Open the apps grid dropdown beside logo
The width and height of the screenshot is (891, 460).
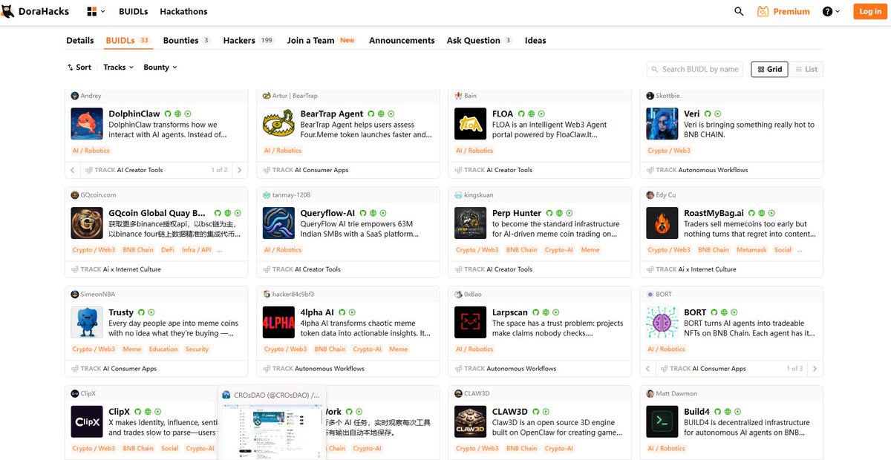pyautogui.click(x=96, y=11)
